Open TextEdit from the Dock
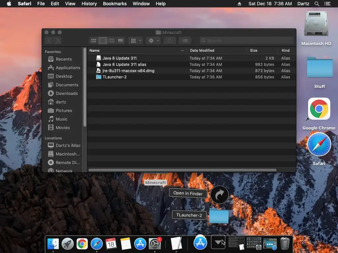This screenshot has height=253, width=338. (x=176, y=243)
